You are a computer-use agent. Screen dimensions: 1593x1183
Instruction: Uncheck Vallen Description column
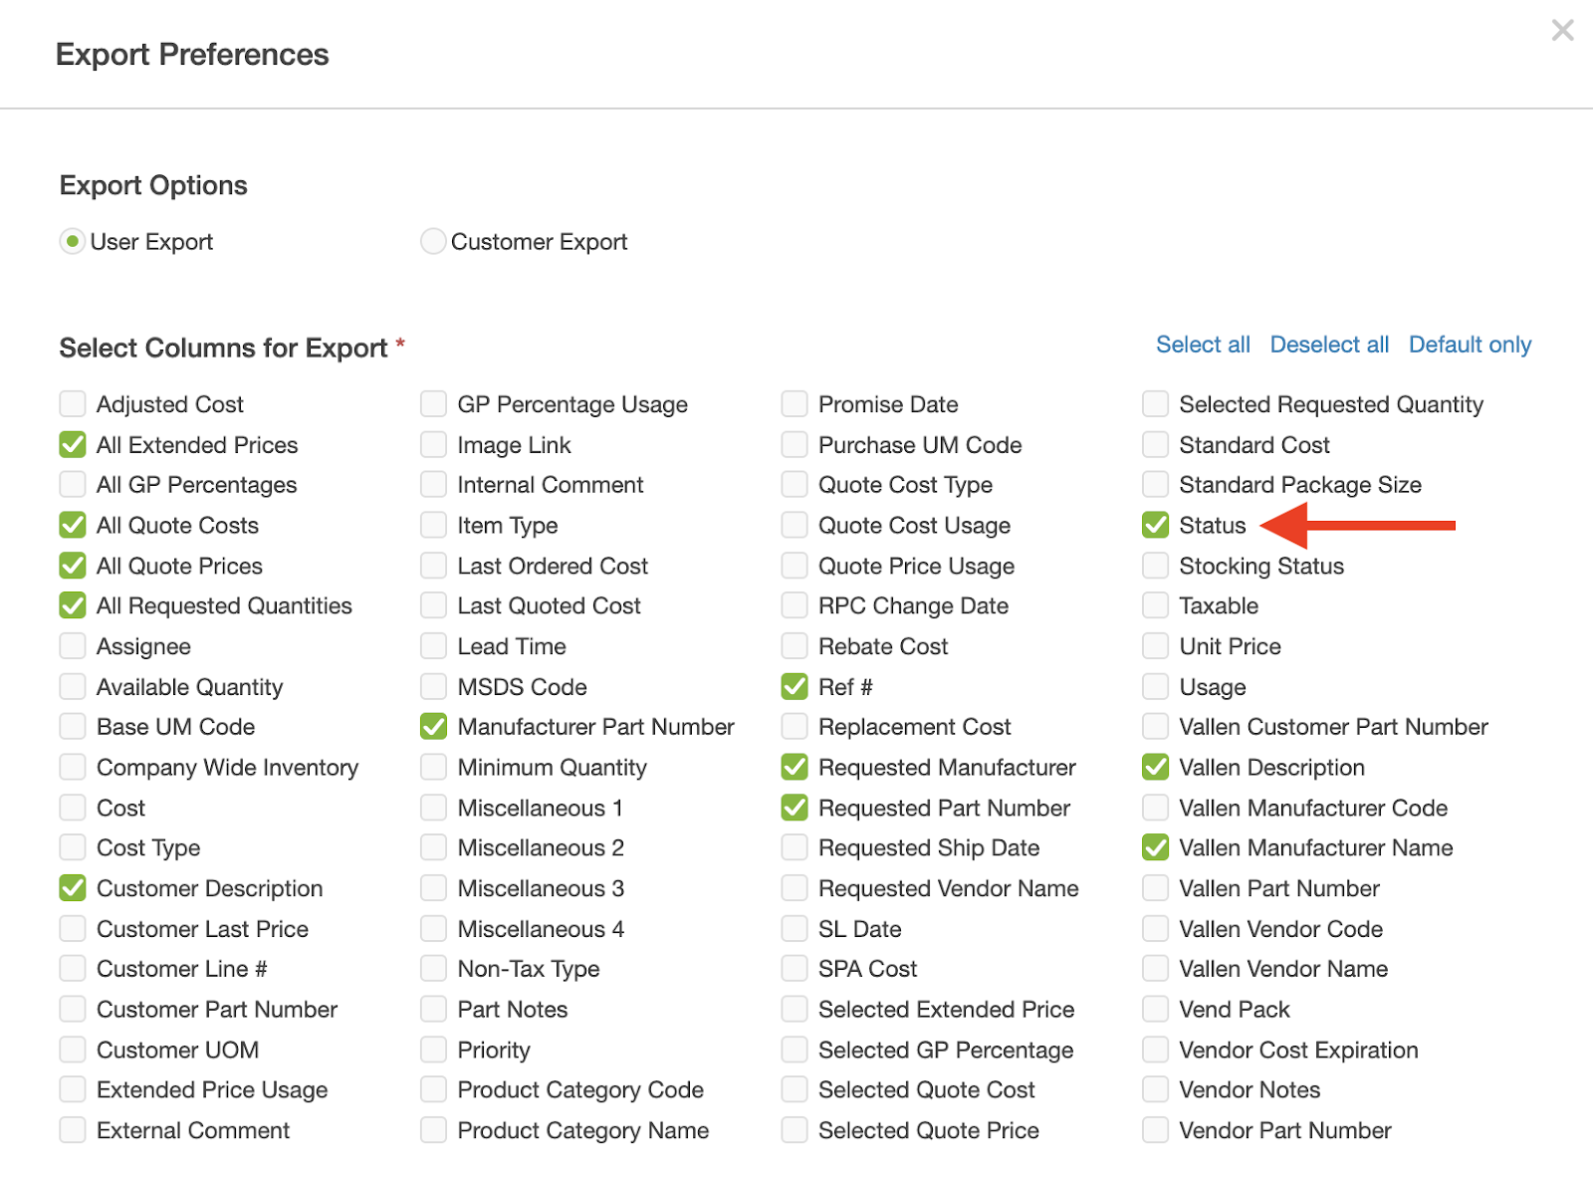[1155, 767]
